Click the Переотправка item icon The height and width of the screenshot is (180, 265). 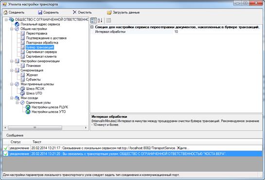click(x=22, y=33)
